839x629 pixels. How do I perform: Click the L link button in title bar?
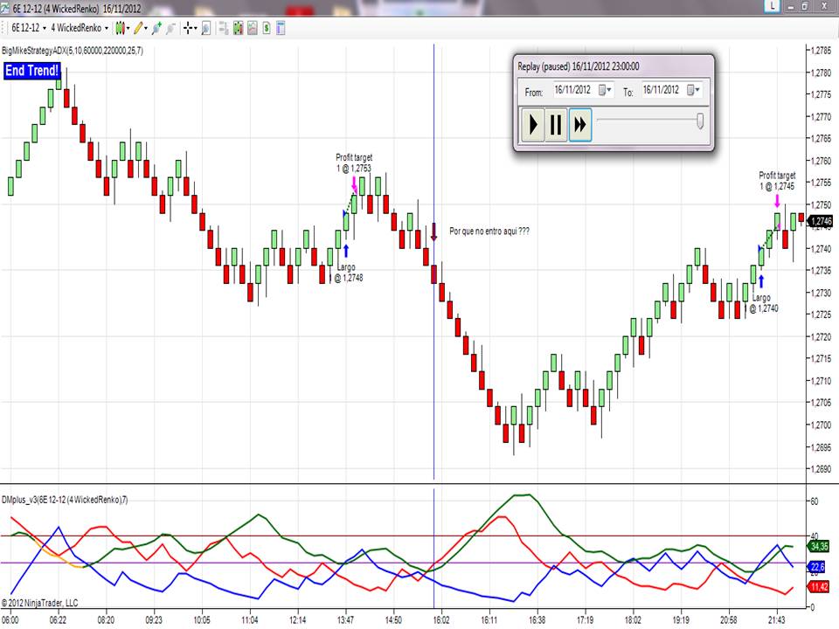773,6
